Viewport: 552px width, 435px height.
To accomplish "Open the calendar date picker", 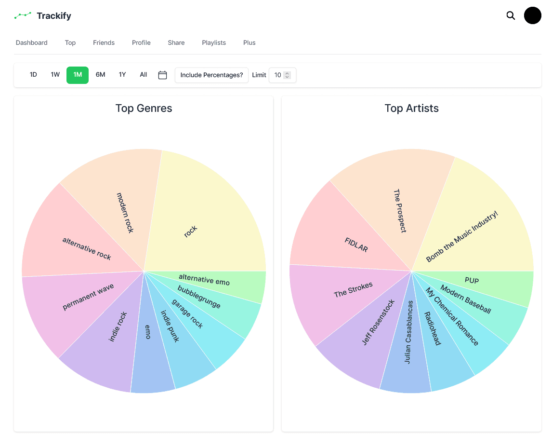I will point(162,75).
